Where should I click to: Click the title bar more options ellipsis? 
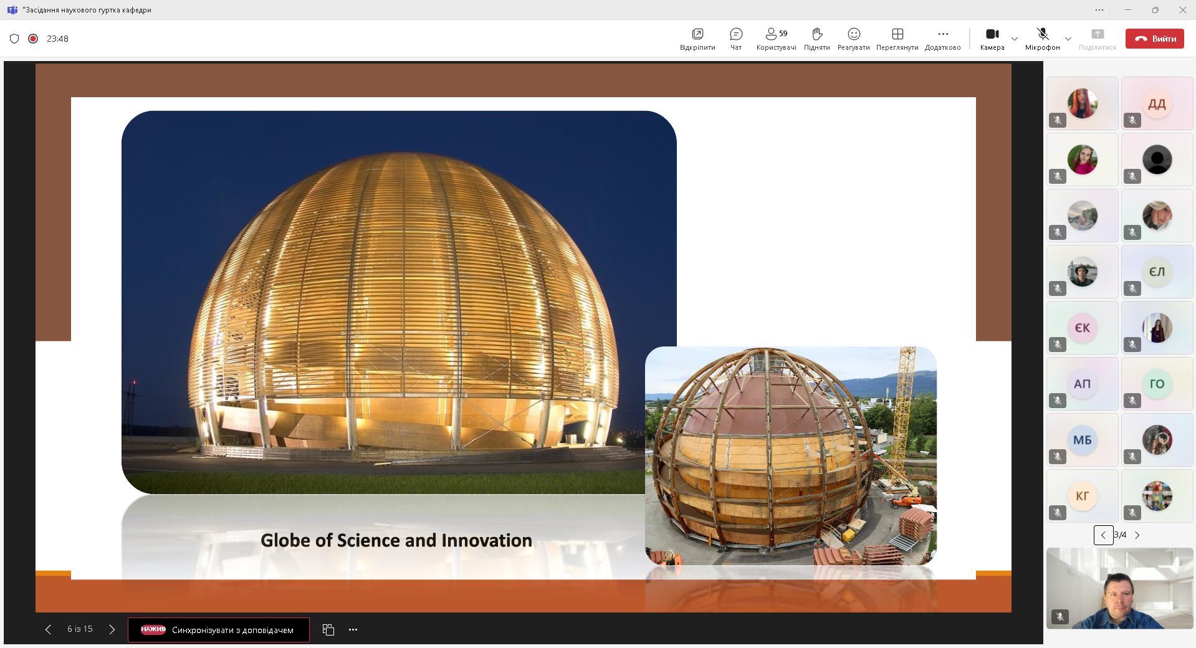(x=1099, y=10)
